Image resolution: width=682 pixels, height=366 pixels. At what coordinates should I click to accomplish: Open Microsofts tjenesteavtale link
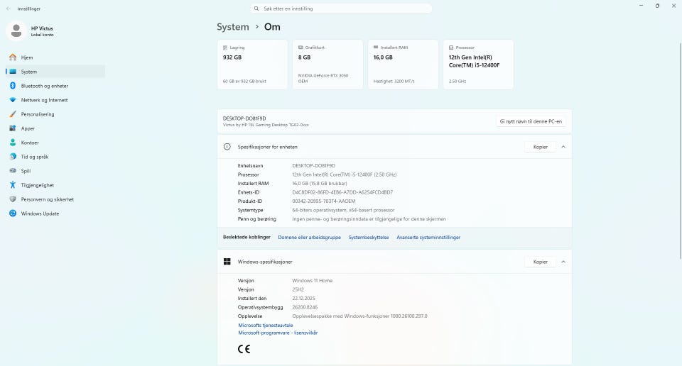(265, 325)
